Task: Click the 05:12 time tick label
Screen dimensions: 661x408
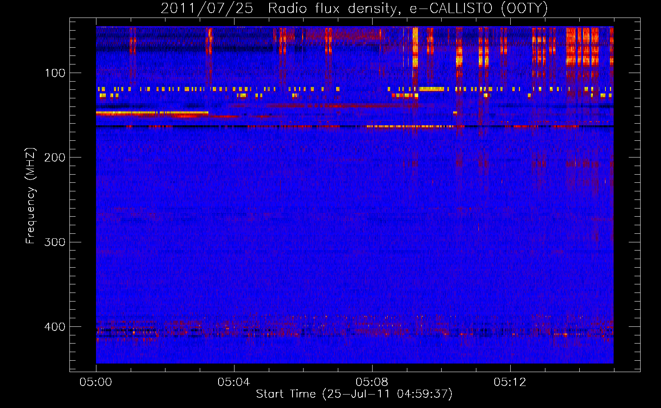Action: pos(510,382)
